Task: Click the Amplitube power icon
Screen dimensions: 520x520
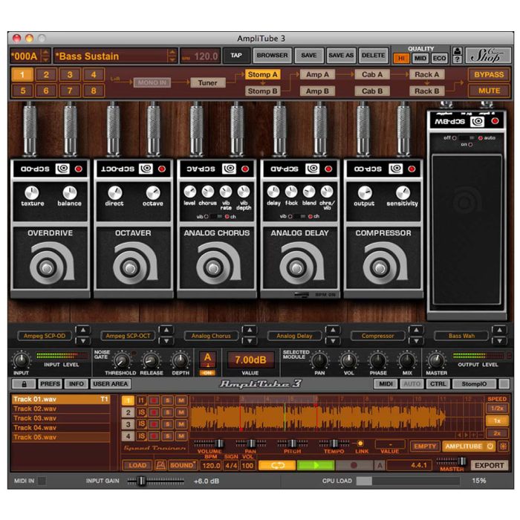Action: click(x=490, y=446)
